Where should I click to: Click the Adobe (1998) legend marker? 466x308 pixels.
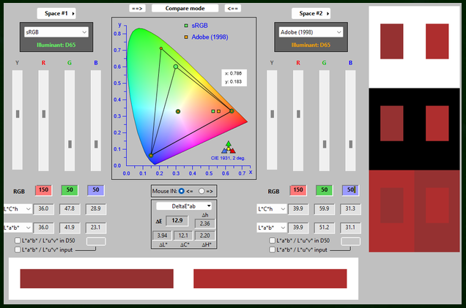[186, 37]
